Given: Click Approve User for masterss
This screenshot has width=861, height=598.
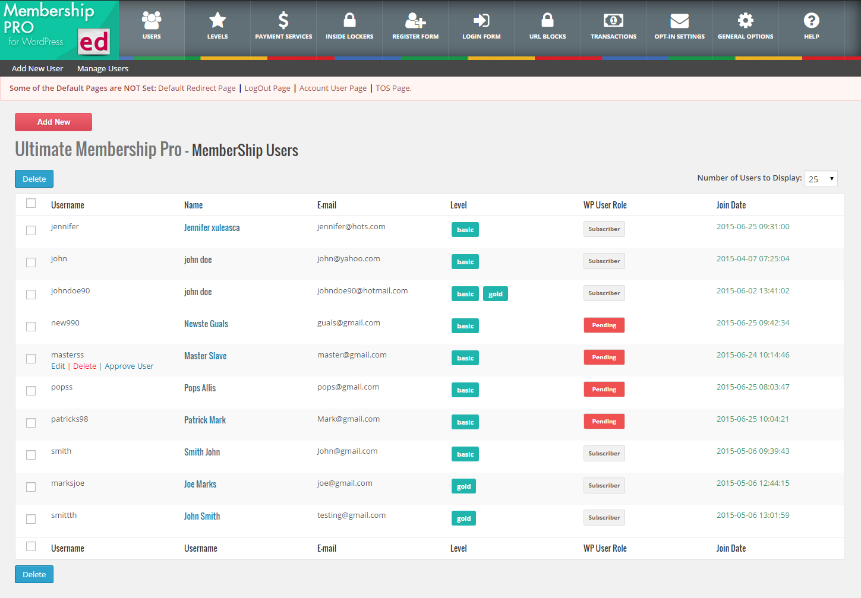Looking at the screenshot, I should pyautogui.click(x=129, y=366).
